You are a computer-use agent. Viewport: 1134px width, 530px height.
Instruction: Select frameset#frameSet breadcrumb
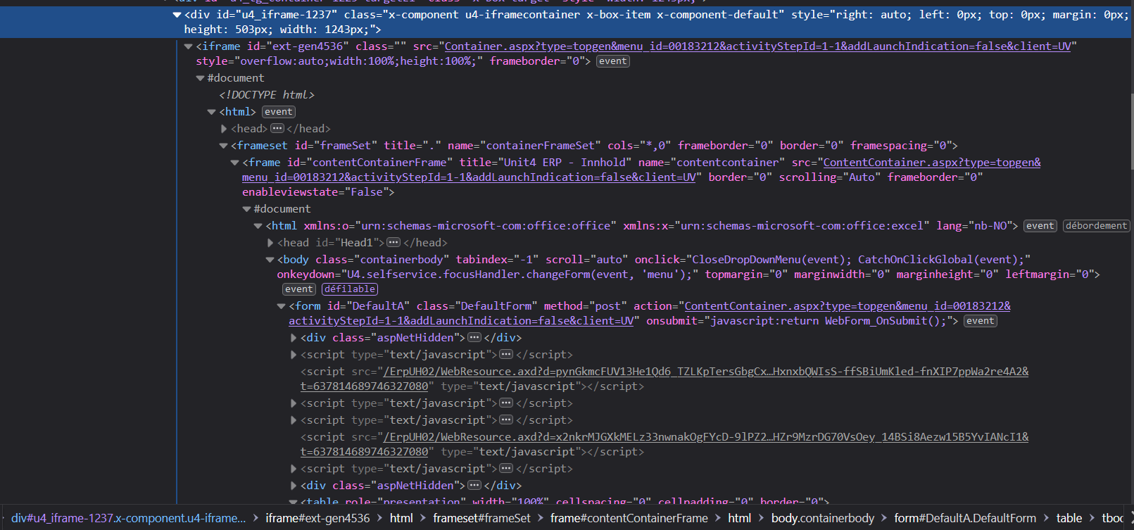click(481, 518)
